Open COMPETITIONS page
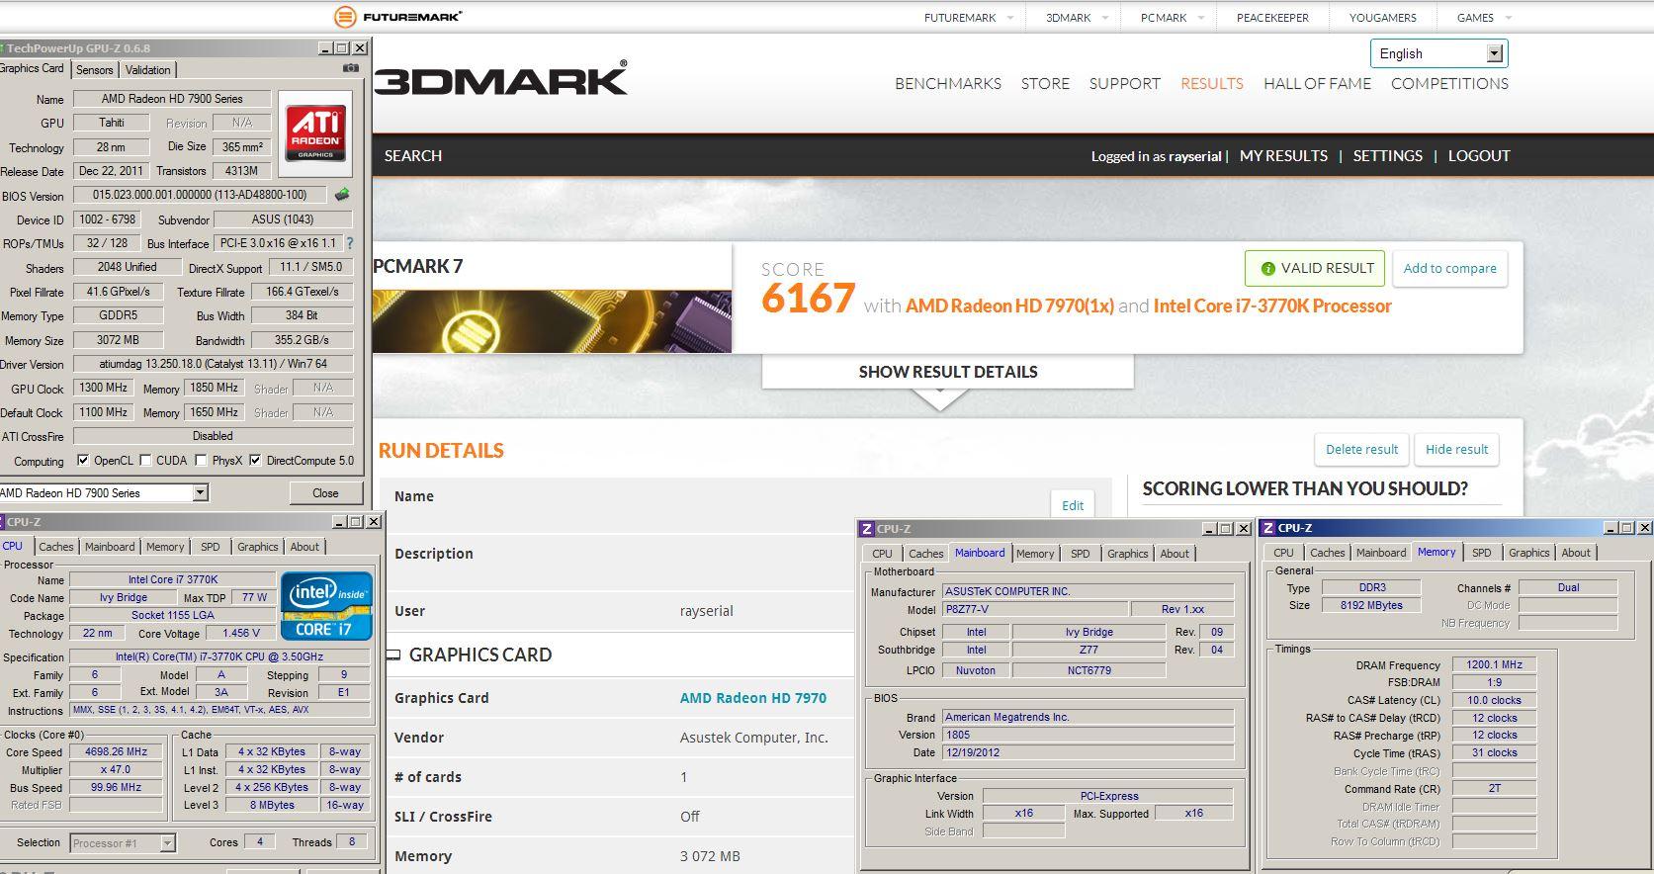 pyautogui.click(x=1449, y=83)
